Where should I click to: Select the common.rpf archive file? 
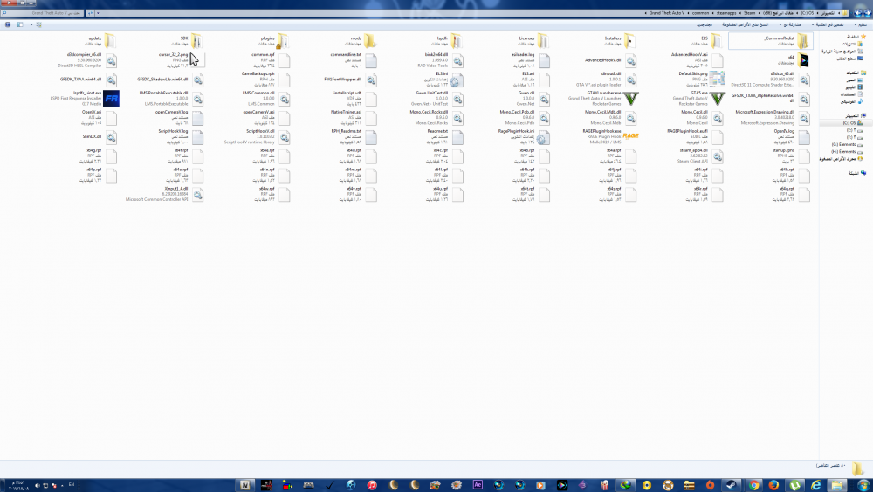(x=285, y=60)
